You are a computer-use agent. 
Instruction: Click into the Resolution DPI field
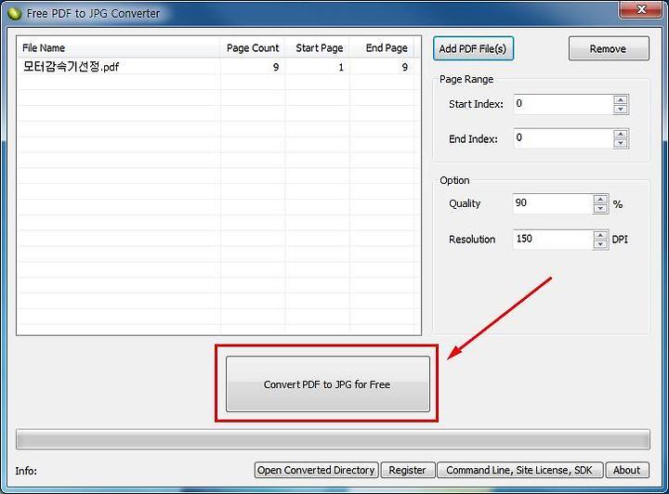pyautogui.click(x=553, y=240)
